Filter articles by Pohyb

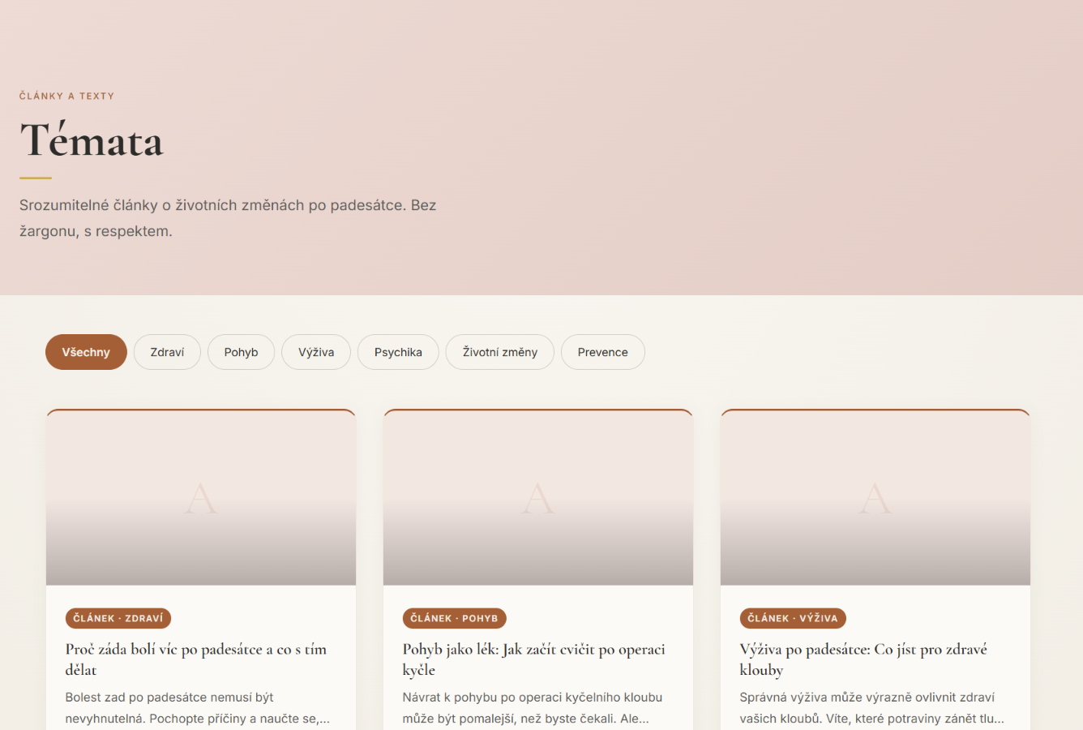[241, 352]
